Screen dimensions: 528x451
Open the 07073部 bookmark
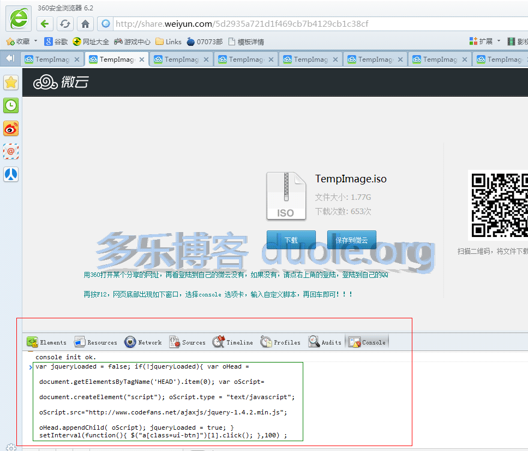click(205, 42)
